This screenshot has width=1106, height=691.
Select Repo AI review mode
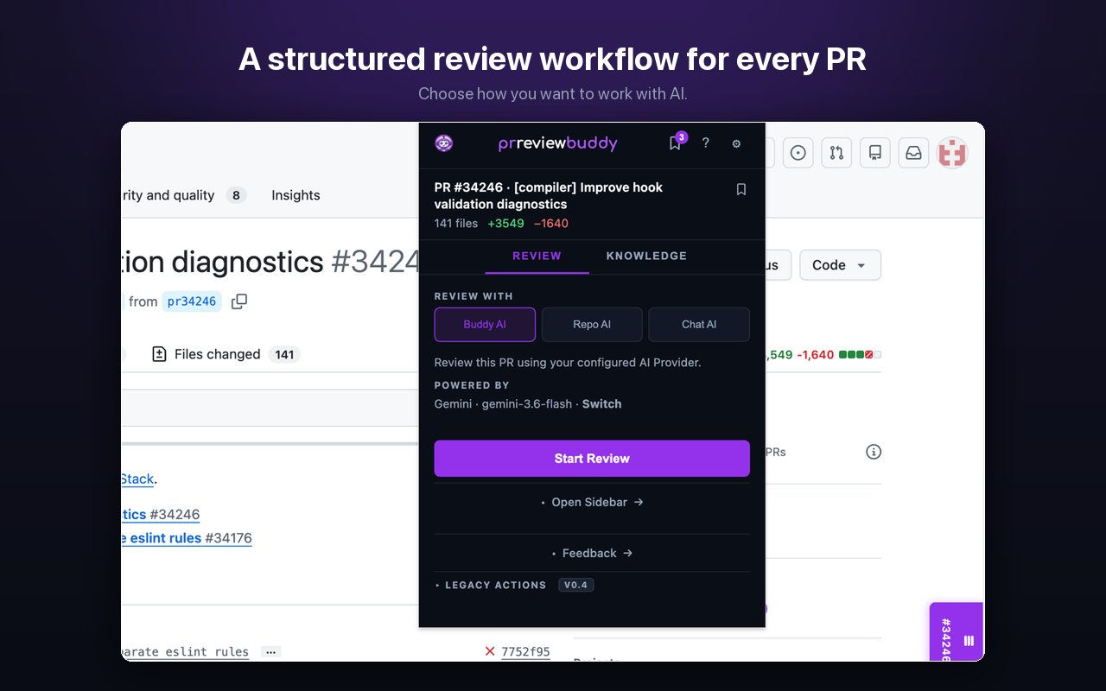click(x=592, y=325)
